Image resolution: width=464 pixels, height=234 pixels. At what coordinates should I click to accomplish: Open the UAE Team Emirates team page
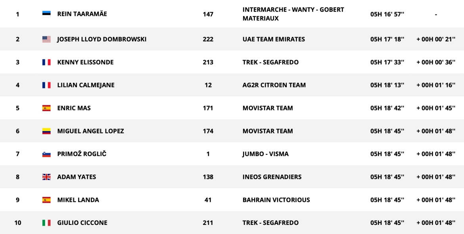[x=274, y=39]
